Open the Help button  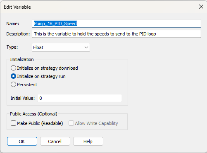[x=88, y=141]
